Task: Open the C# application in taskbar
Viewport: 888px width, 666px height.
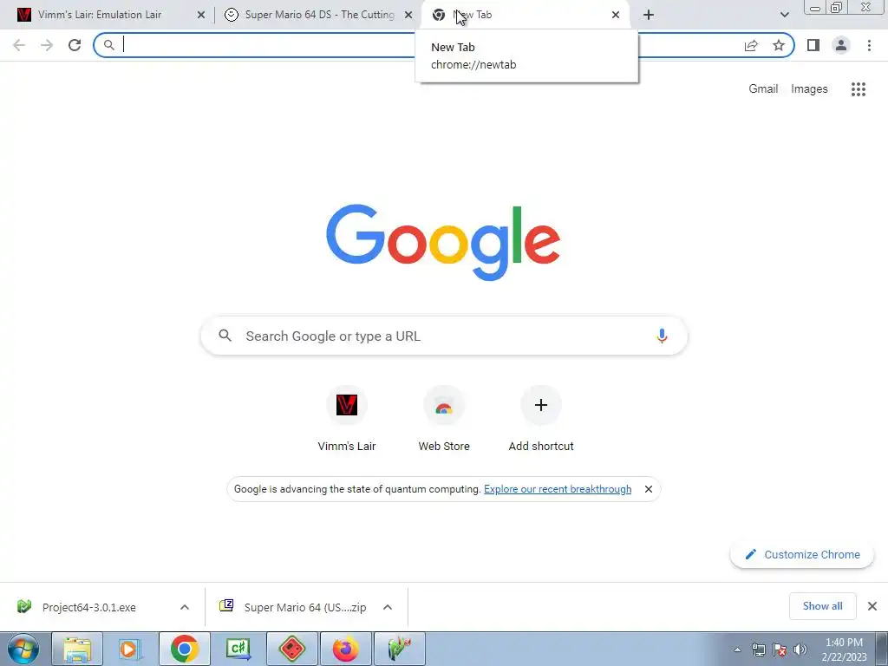Action: pos(238,649)
